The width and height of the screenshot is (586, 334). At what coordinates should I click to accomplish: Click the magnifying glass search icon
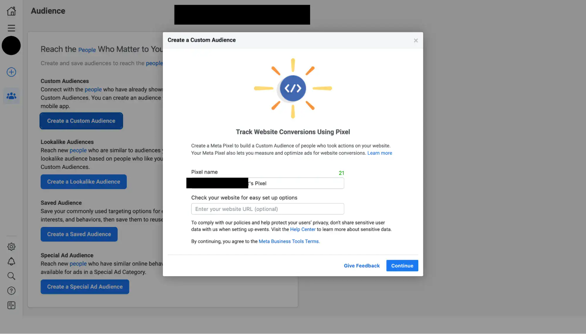[11, 276]
